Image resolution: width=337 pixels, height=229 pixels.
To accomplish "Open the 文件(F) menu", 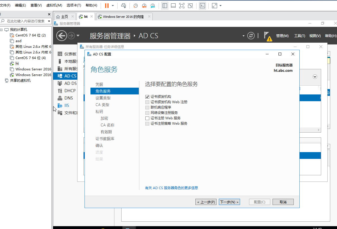I will [x=5, y=5].
